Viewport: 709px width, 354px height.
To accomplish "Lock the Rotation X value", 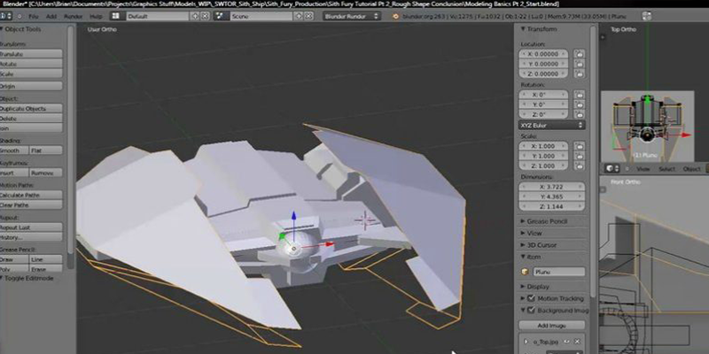I will [x=579, y=95].
